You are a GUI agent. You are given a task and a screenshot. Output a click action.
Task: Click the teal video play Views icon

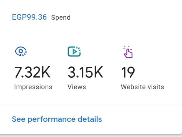point(74,51)
